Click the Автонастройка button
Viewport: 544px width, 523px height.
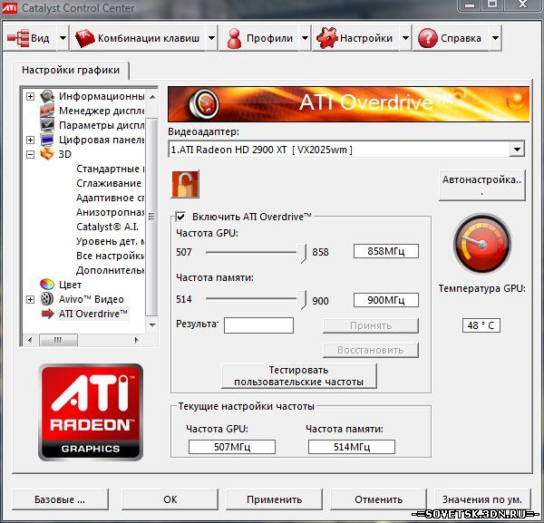482,185
